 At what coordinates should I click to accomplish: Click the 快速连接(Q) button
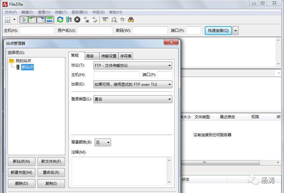[218, 30]
